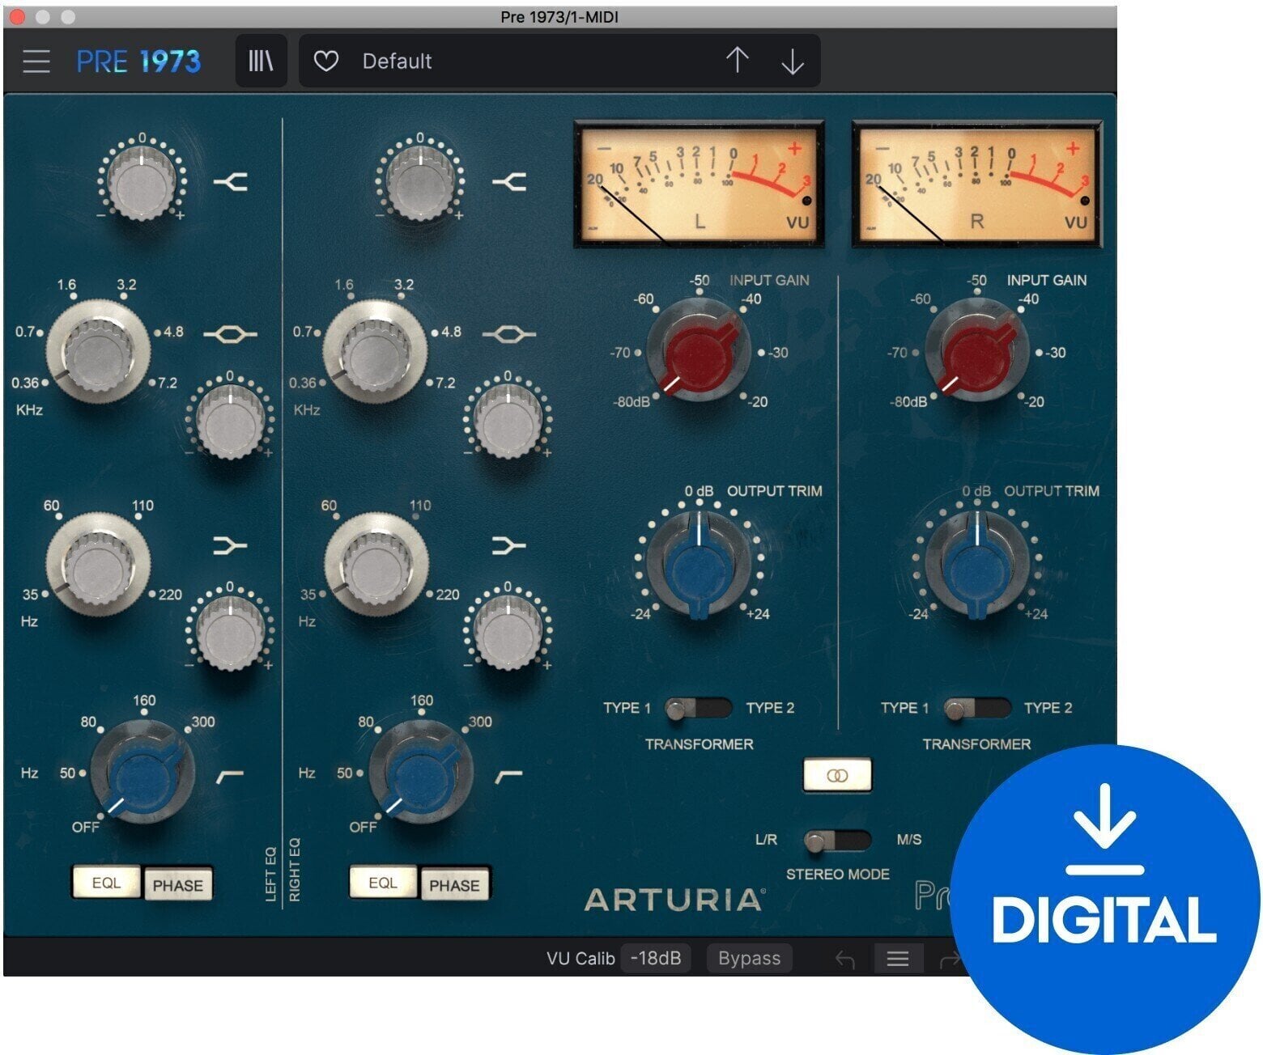
Task: Click the left channel VU meter
Action: coord(699,184)
